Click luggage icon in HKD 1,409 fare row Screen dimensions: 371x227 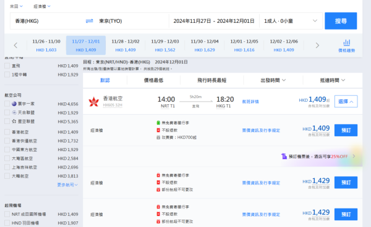(158, 123)
